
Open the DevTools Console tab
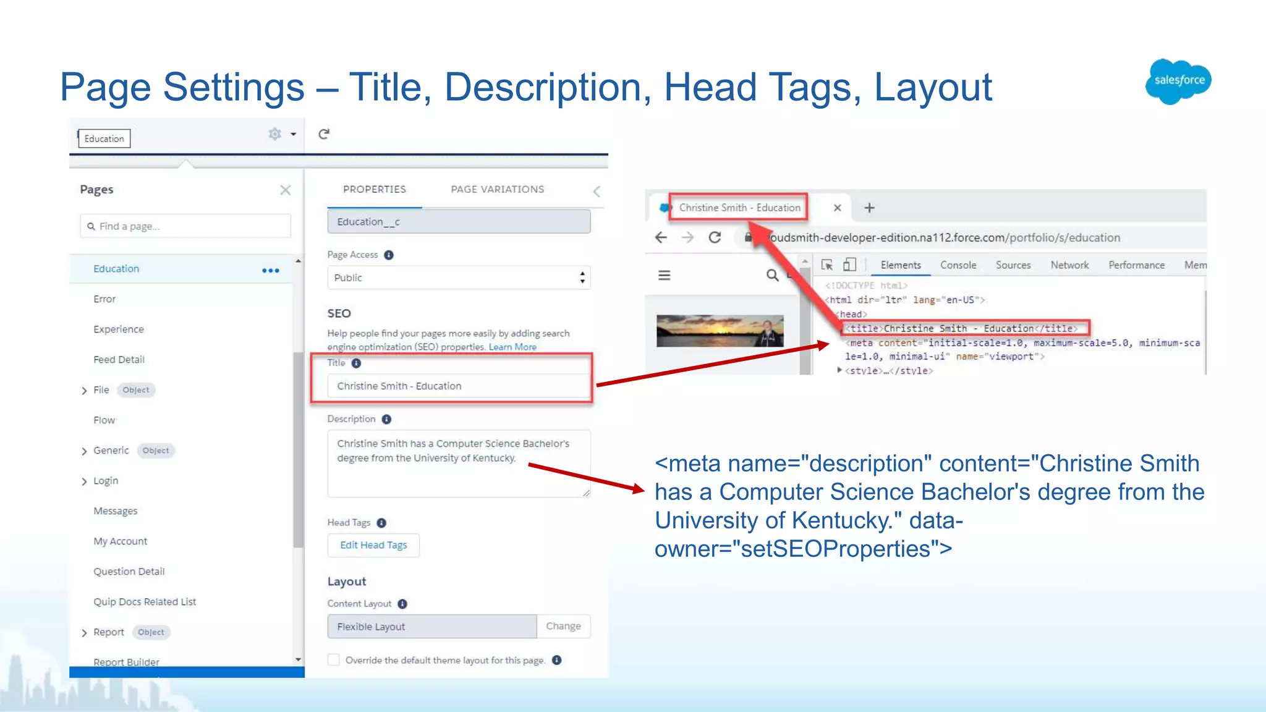coord(958,265)
